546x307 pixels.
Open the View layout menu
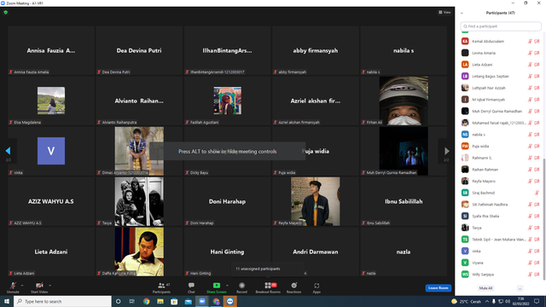[x=444, y=12]
